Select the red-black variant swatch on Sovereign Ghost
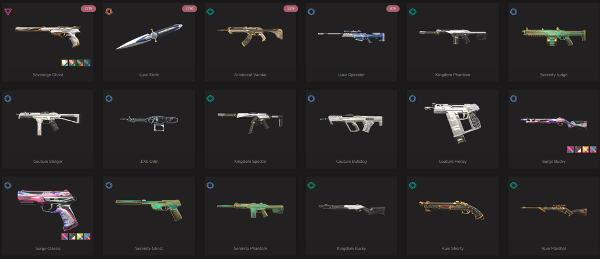The width and height of the screenshot is (600, 259). tap(79, 63)
